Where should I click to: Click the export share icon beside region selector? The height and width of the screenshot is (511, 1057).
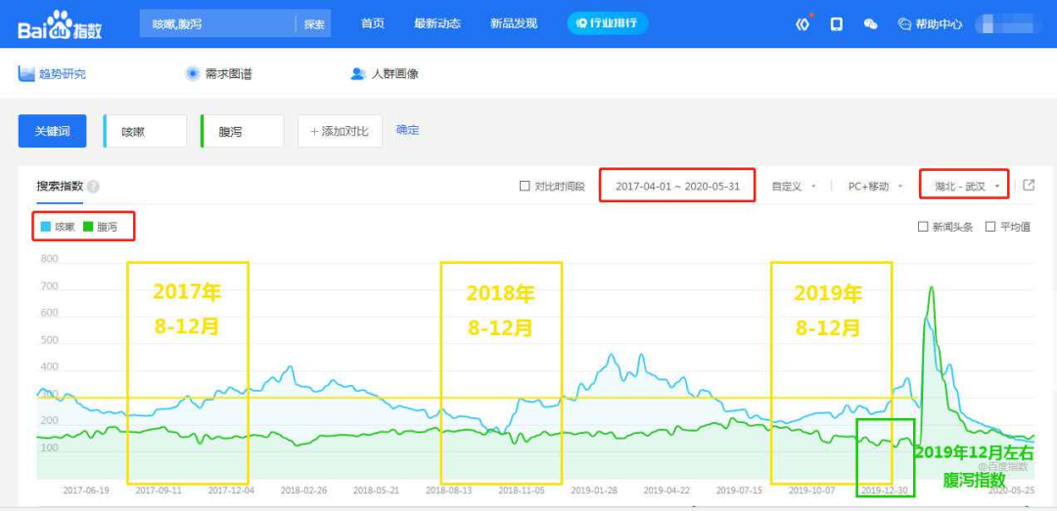pyautogui.click(x=1029, y=185)
